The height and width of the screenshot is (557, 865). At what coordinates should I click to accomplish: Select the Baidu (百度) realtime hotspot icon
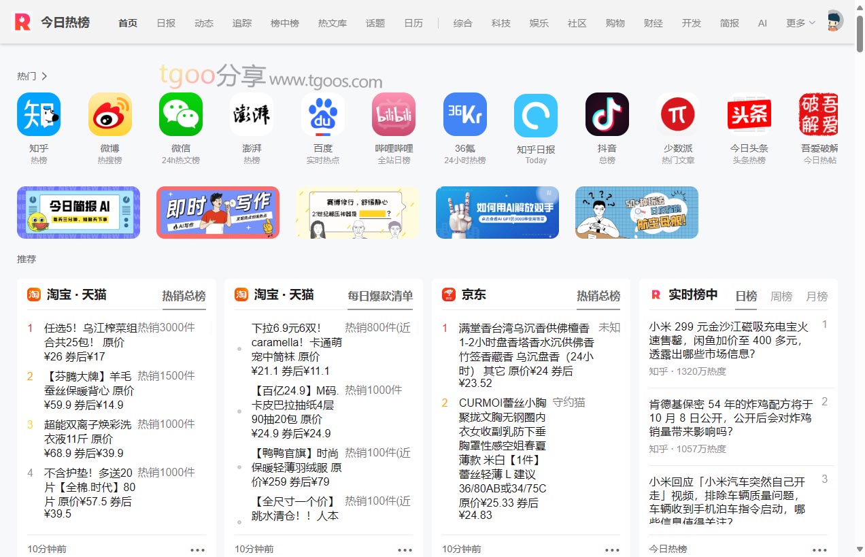[323, 114]
